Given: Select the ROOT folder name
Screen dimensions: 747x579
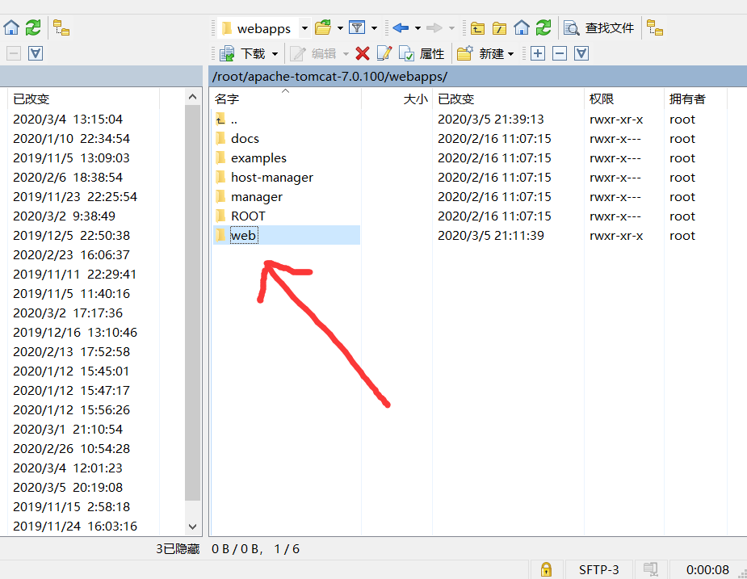Looking at the screenshot, I should tap(248, 216).
